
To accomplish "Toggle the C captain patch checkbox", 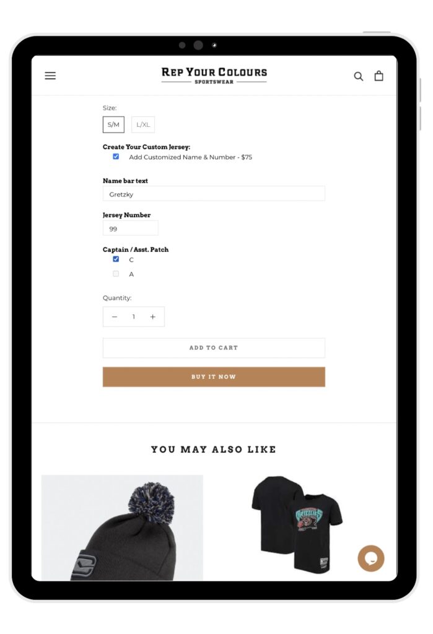I will (116, 259).
